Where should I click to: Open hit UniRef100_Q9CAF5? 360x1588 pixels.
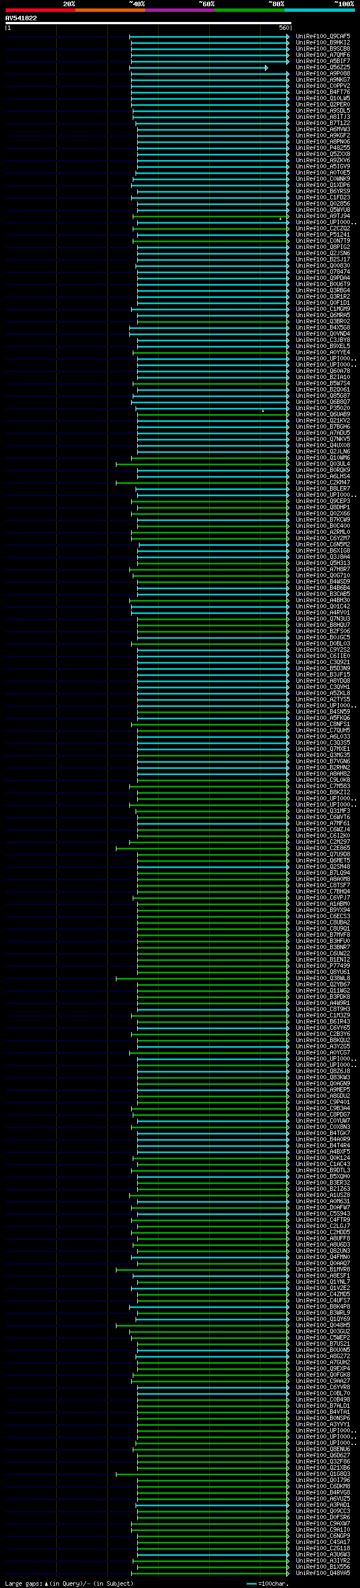coord(323,37)
